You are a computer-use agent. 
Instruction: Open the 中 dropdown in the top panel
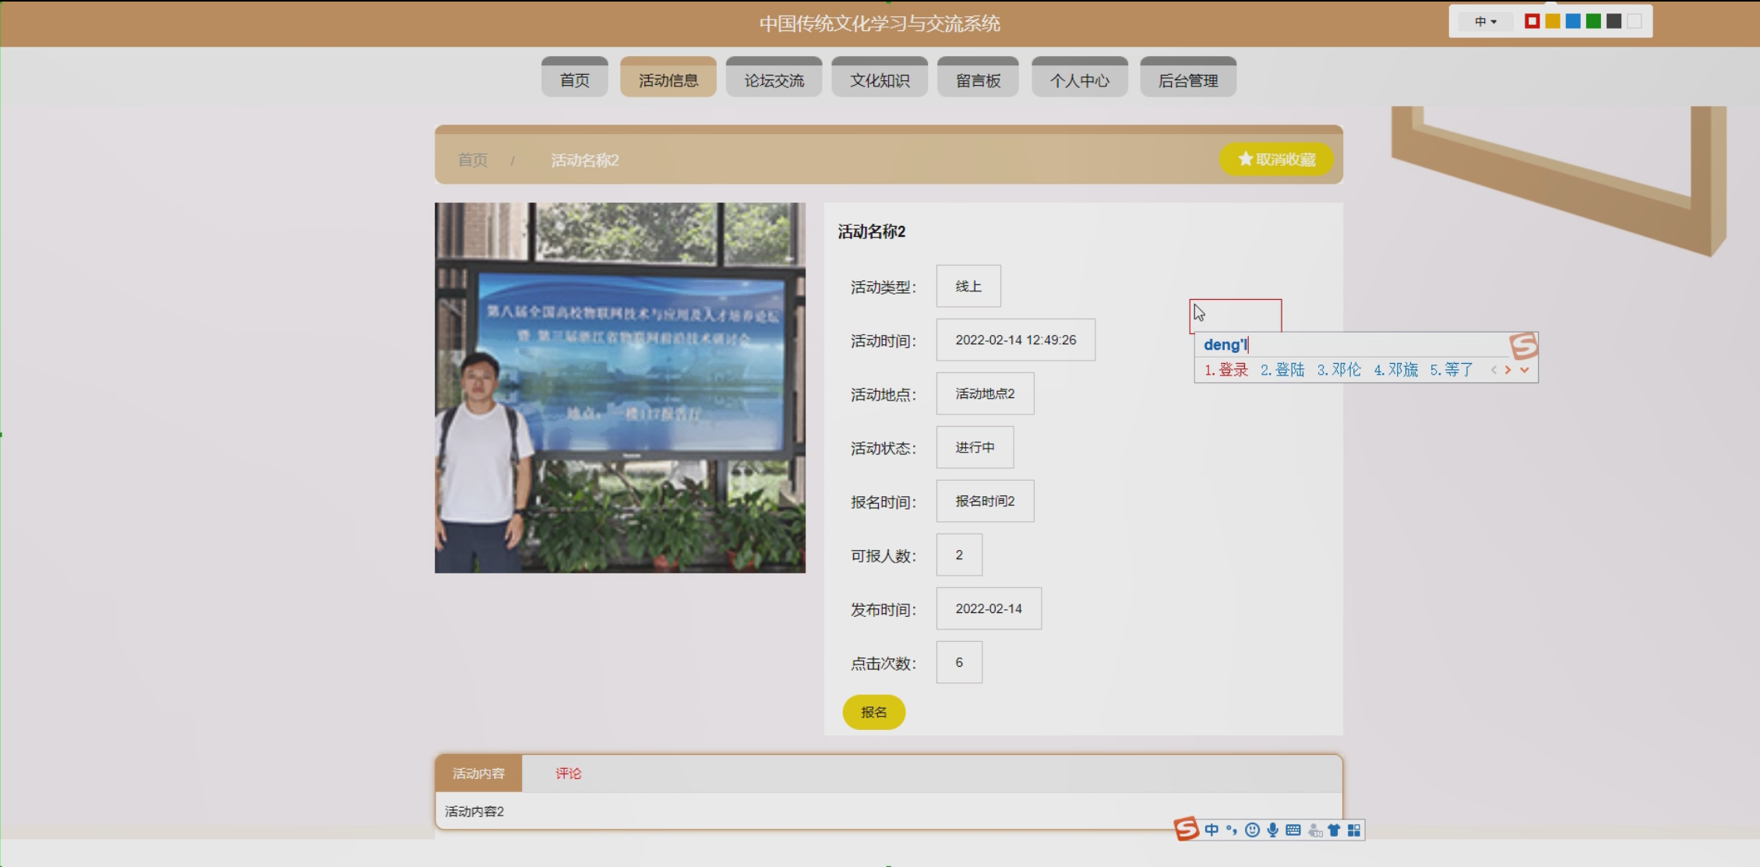click(x=1485, y=22)
